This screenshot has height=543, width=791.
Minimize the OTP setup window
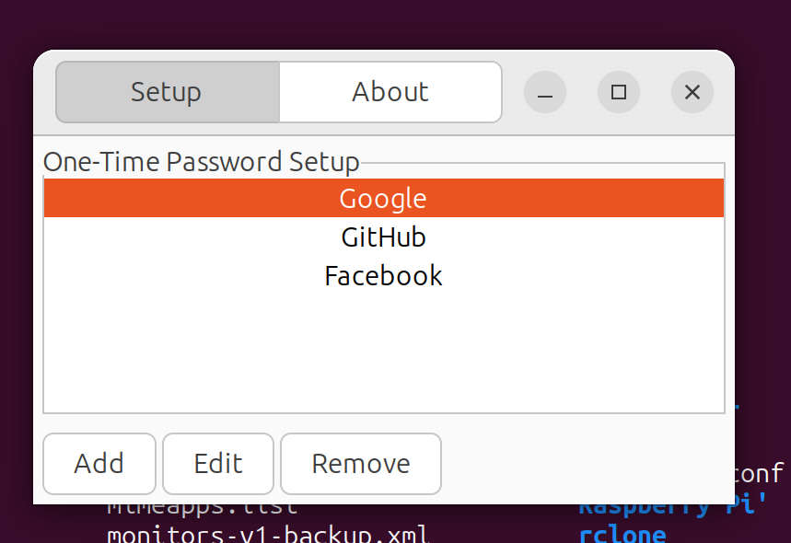tap(545, 92)
